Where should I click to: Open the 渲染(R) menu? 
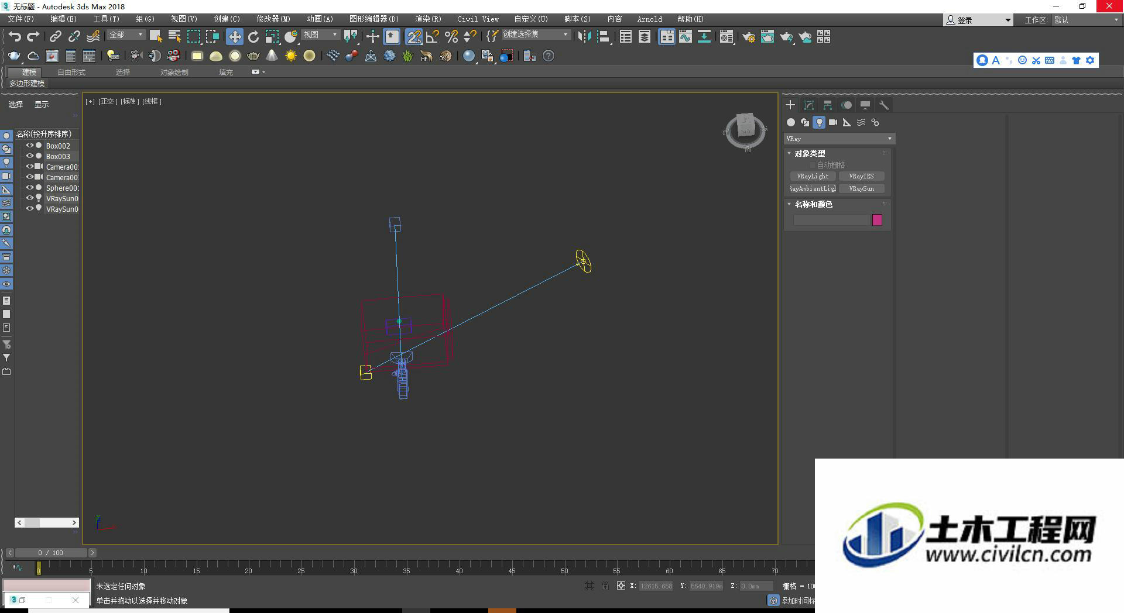point(428,19)
